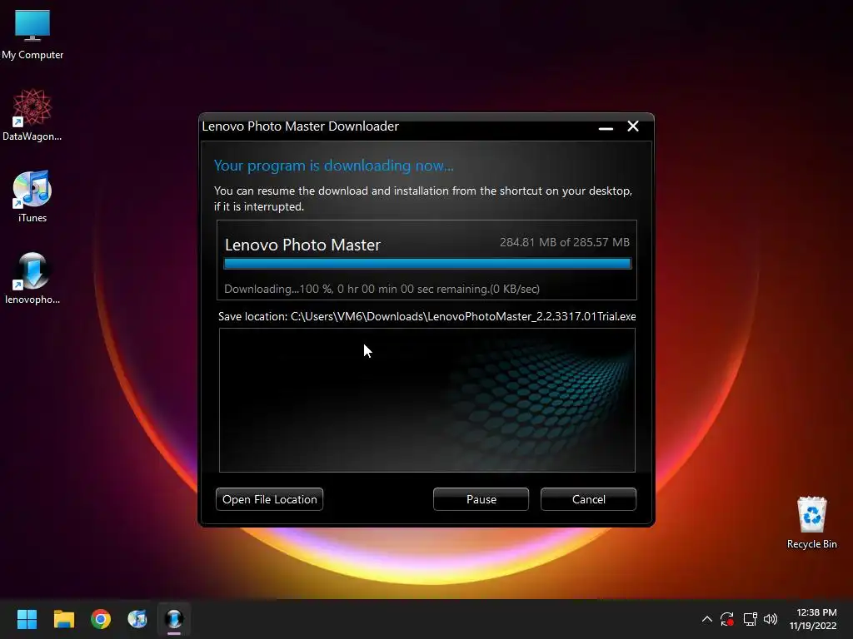Click the 'Your program is downloading now...' heading
Viewport: 853px width, 639px height.
point(333,166)
